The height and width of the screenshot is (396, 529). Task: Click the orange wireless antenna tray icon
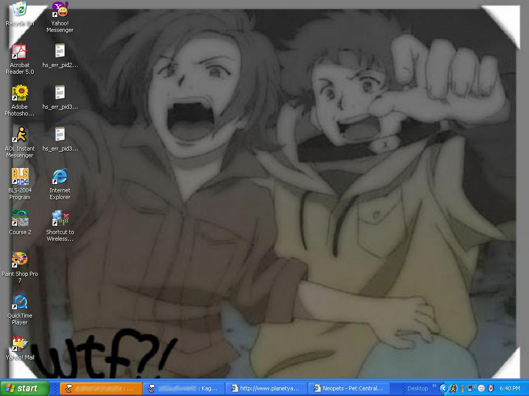click(x=463, y=389)
